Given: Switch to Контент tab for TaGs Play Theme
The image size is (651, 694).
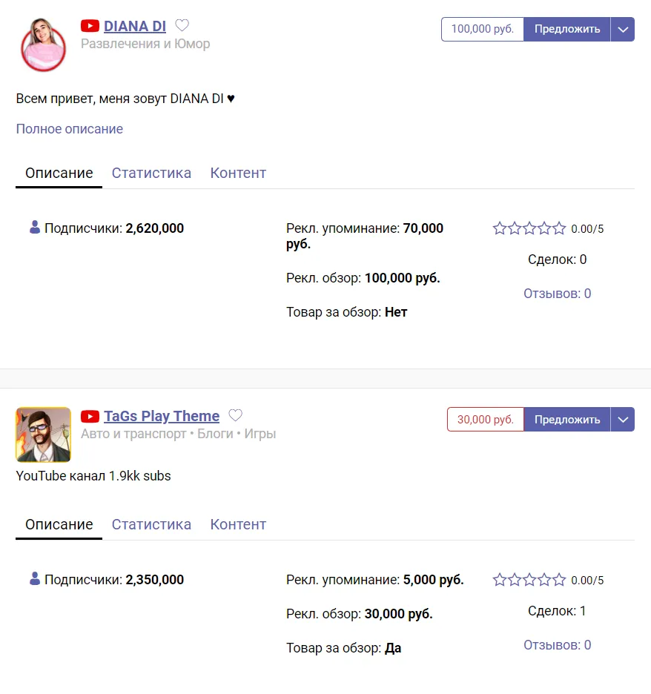Looking at the screenshot, I should click(238, 524).
